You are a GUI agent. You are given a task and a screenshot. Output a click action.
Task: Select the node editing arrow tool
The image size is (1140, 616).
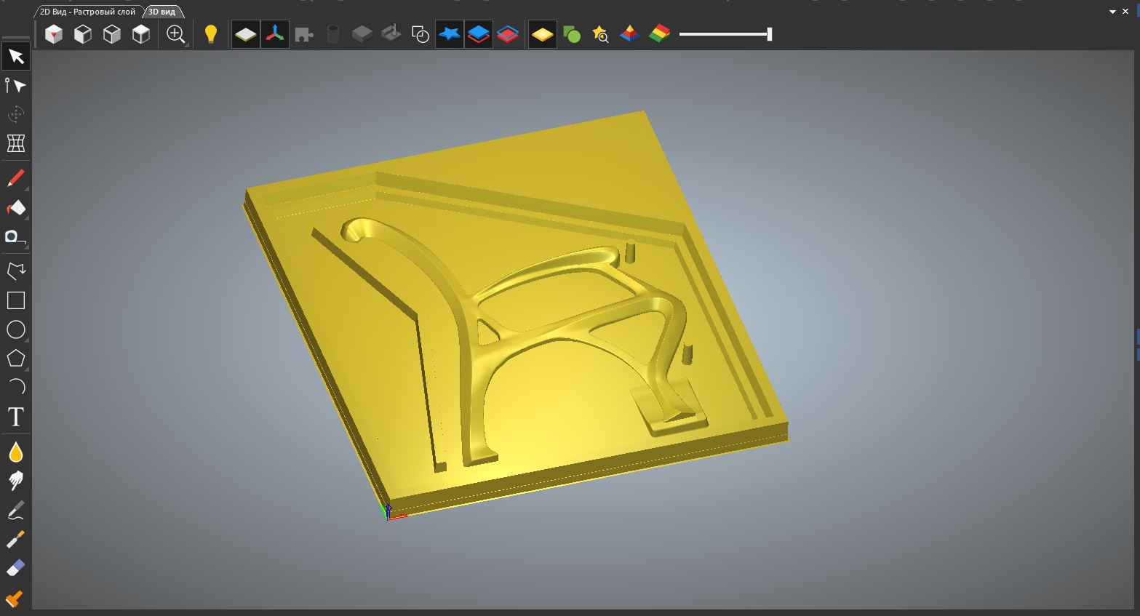point(16,86)
